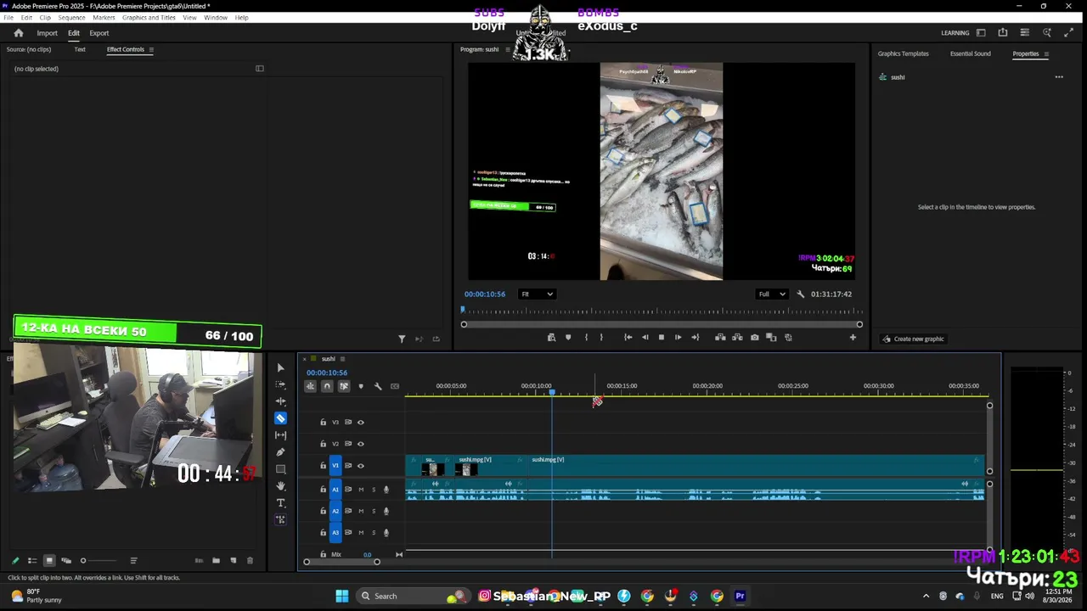This screenshot has height=611, width=1087.
Task: Select the Rectangle tool
Action: [280, 469]
